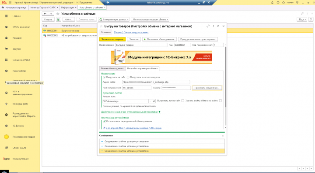Expand Действия с неудачно отправленными пакетами

(131, 112)
